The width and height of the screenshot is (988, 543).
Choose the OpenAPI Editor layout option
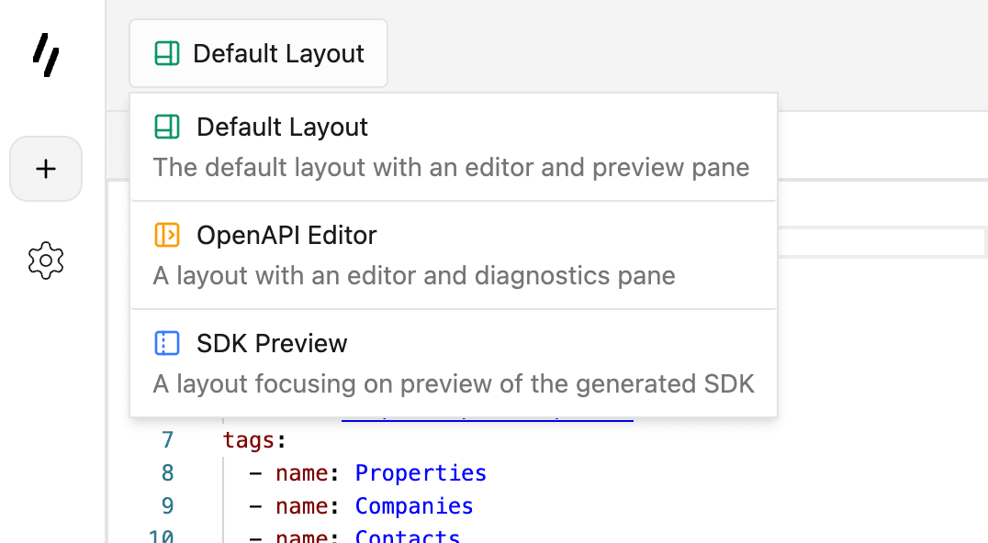point(286,236)
